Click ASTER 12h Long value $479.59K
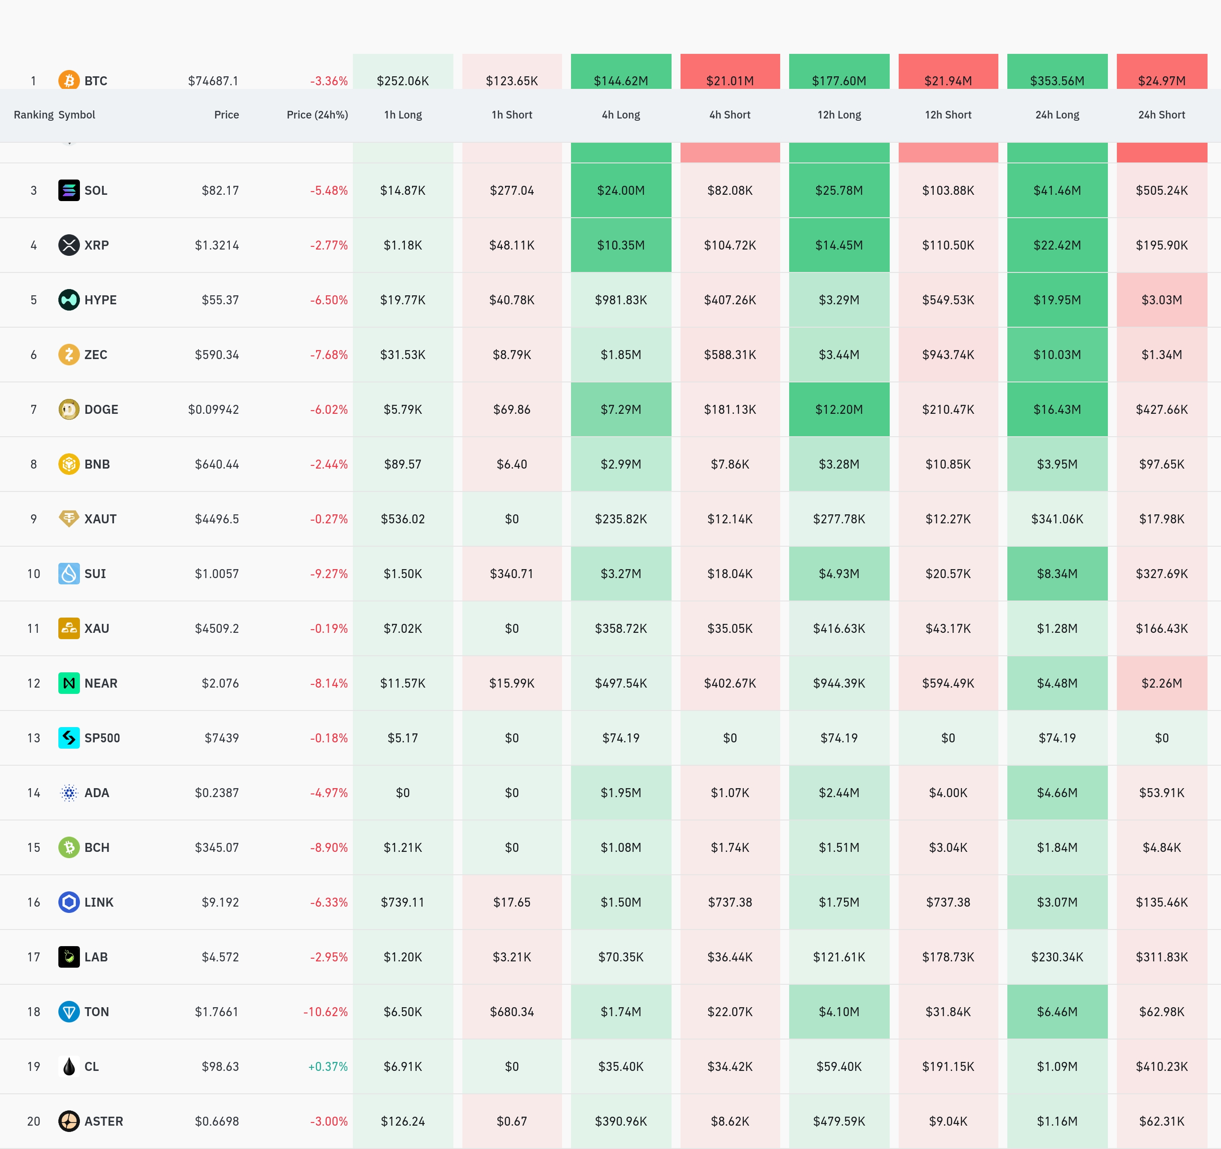The image size is (1221, 1149). (839, 1121)
